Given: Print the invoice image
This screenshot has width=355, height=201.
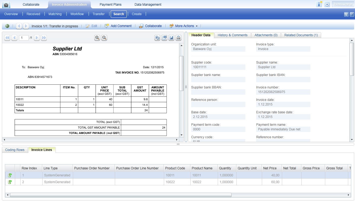Looking at the screenshot, I should (x=178, y=38).
